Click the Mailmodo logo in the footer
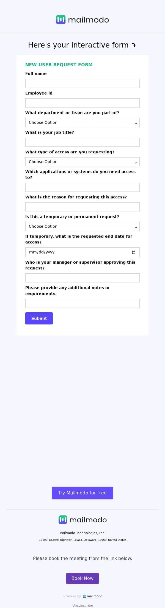 [x=82, y=520]
